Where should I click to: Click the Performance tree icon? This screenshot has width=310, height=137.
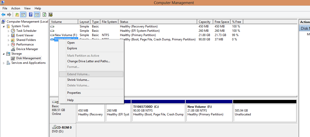[13, 44]
